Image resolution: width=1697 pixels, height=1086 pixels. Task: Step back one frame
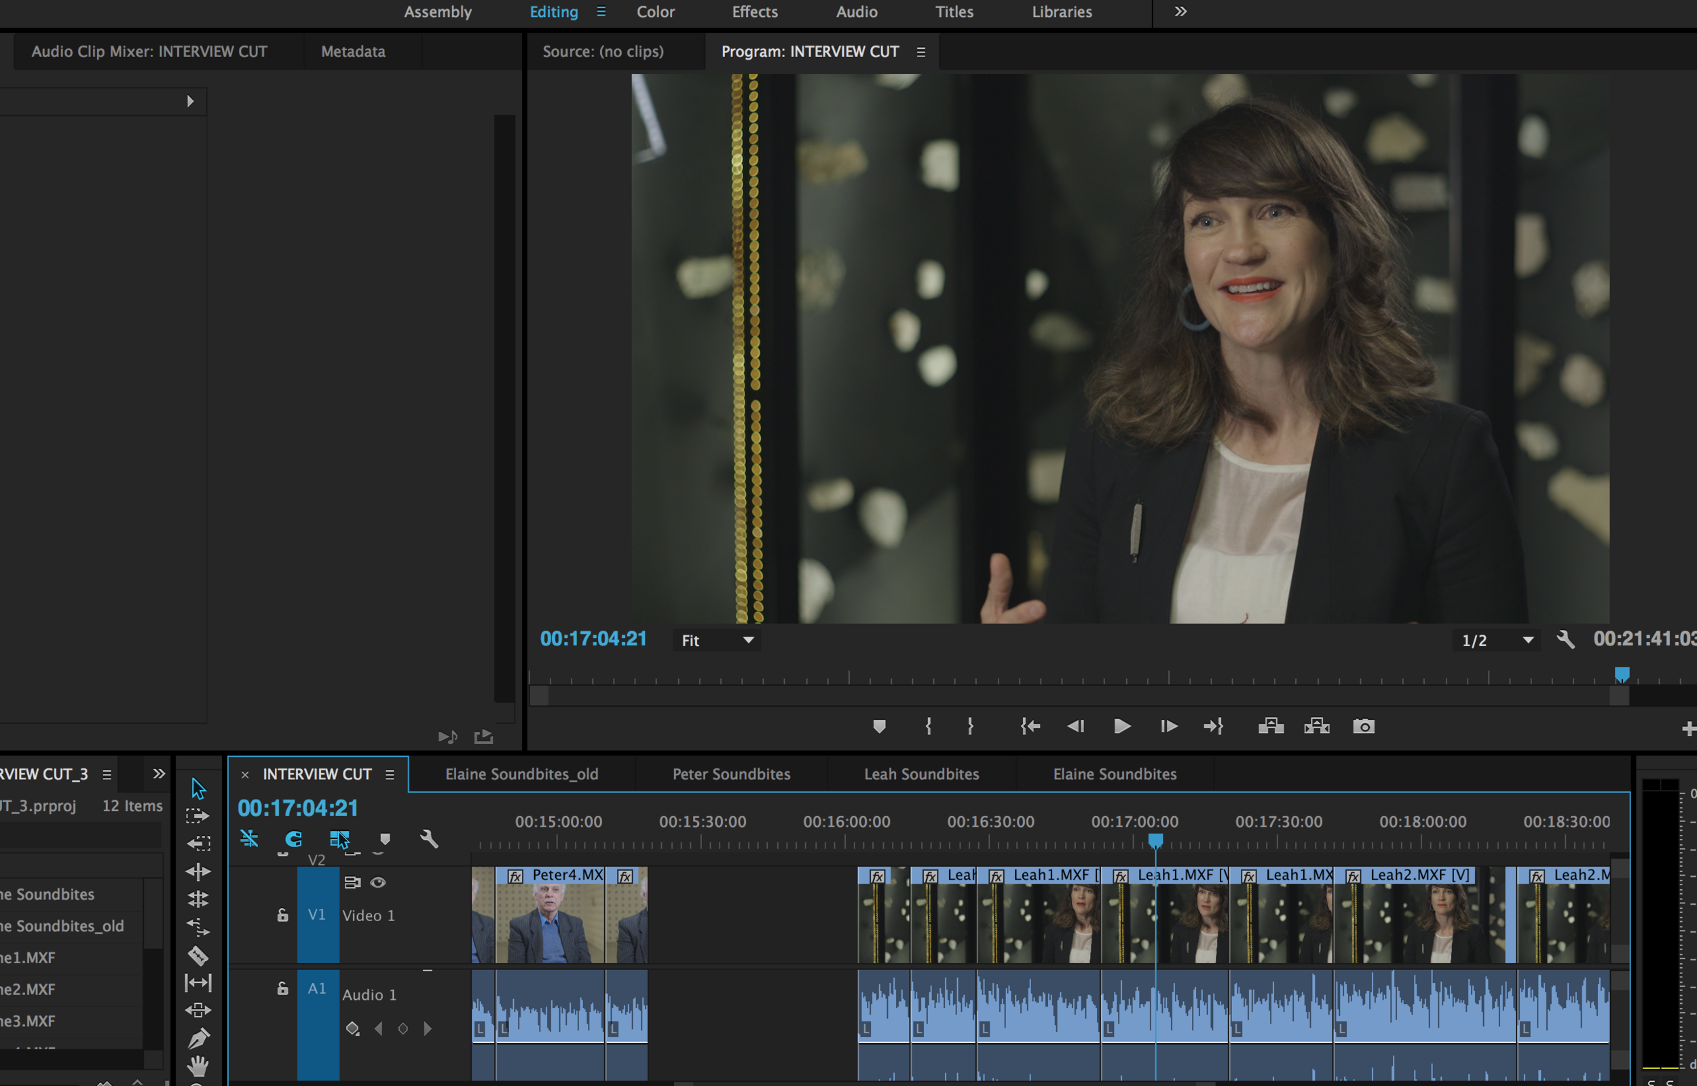tap(1076, 726)
